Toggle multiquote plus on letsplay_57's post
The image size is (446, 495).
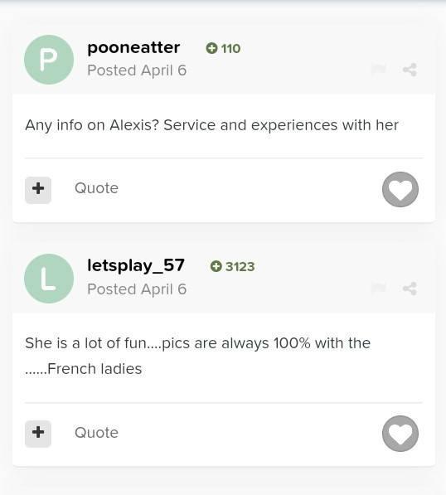(x=38, y=434)
